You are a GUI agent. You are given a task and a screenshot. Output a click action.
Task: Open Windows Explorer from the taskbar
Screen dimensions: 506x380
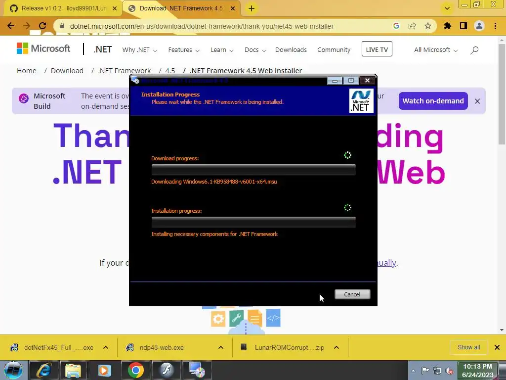(74, 371)
